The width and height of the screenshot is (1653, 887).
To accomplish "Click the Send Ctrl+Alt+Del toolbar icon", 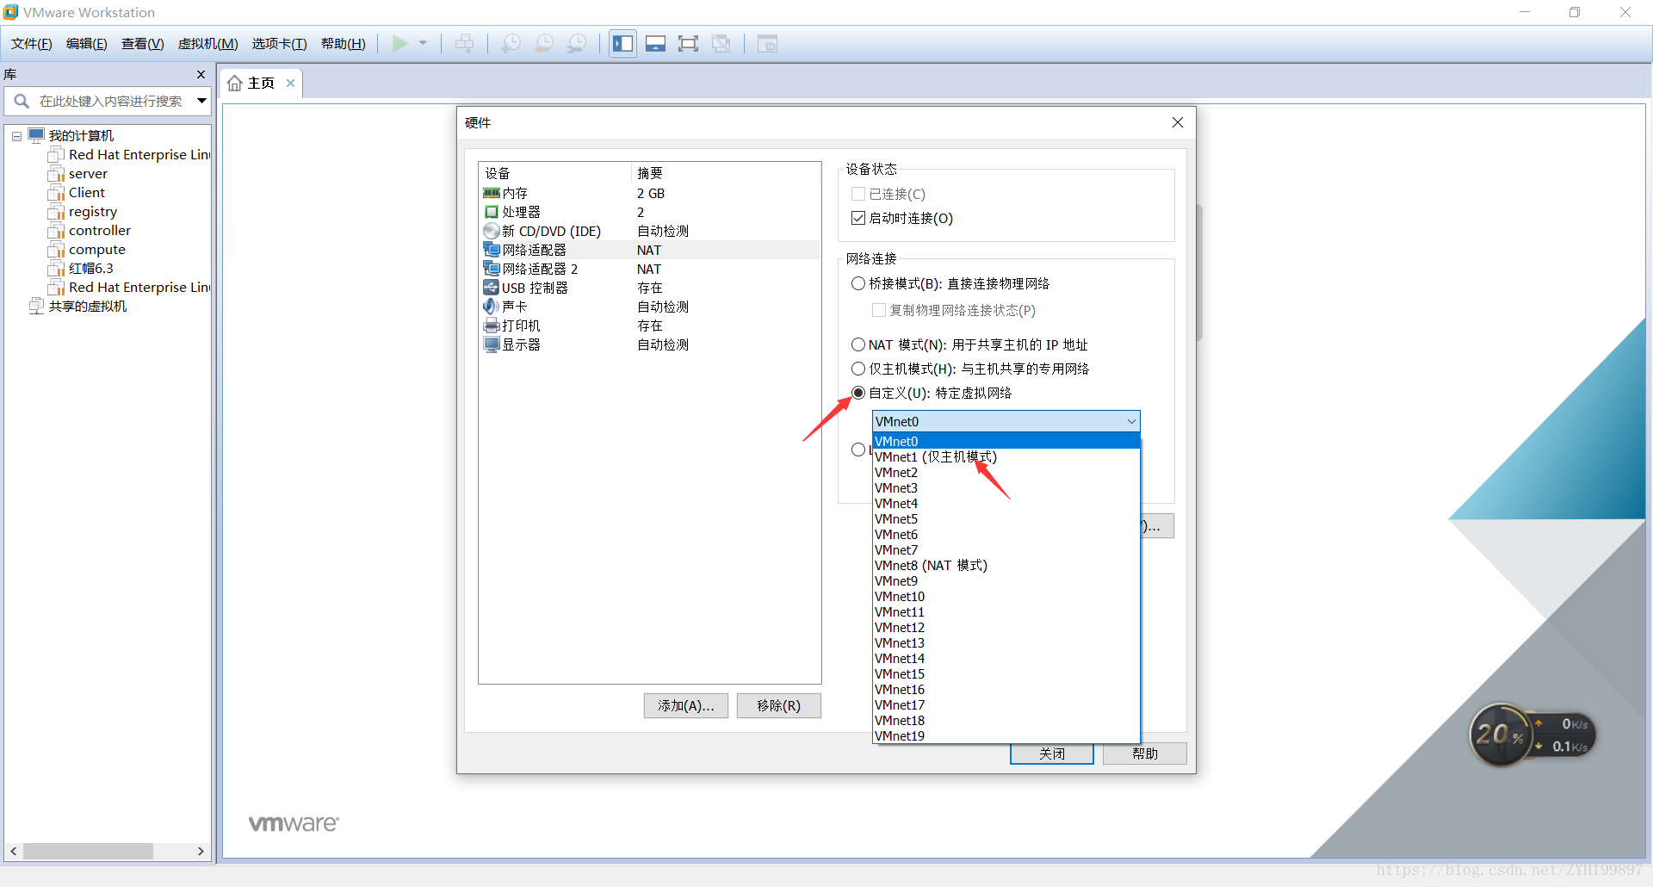I will coord(464,43).
